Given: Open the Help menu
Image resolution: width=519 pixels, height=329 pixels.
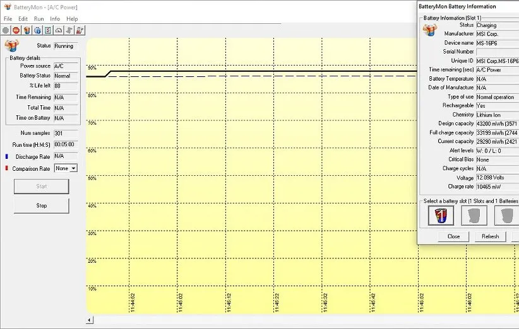Looking at the screenshot, I should (72, 19).
